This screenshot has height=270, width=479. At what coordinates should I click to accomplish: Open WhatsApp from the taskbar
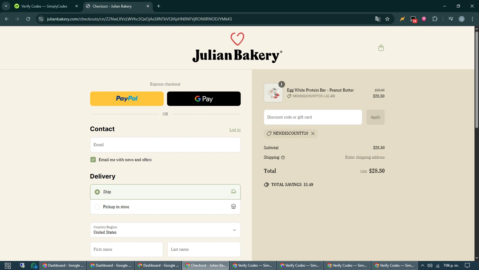click(34, 266)
